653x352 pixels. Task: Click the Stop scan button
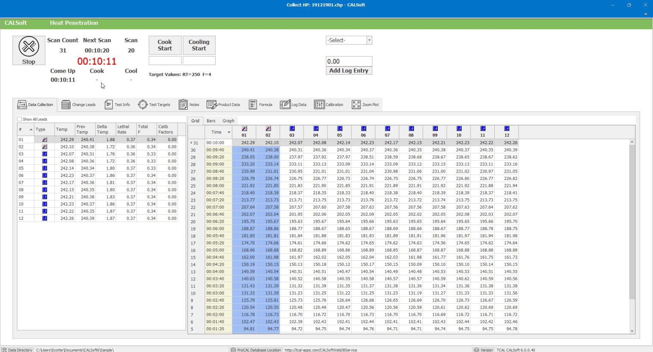pos(29,50)
